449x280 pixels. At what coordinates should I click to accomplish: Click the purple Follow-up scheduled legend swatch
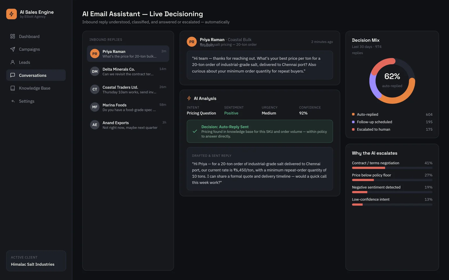pos(353,122)
